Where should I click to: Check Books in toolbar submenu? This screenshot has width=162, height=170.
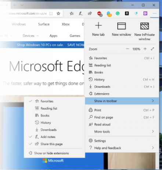click(x=54, y=115)
